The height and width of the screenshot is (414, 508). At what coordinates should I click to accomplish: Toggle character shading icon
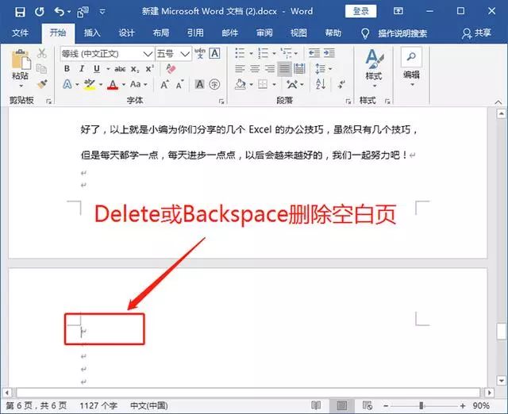(199, 85)
